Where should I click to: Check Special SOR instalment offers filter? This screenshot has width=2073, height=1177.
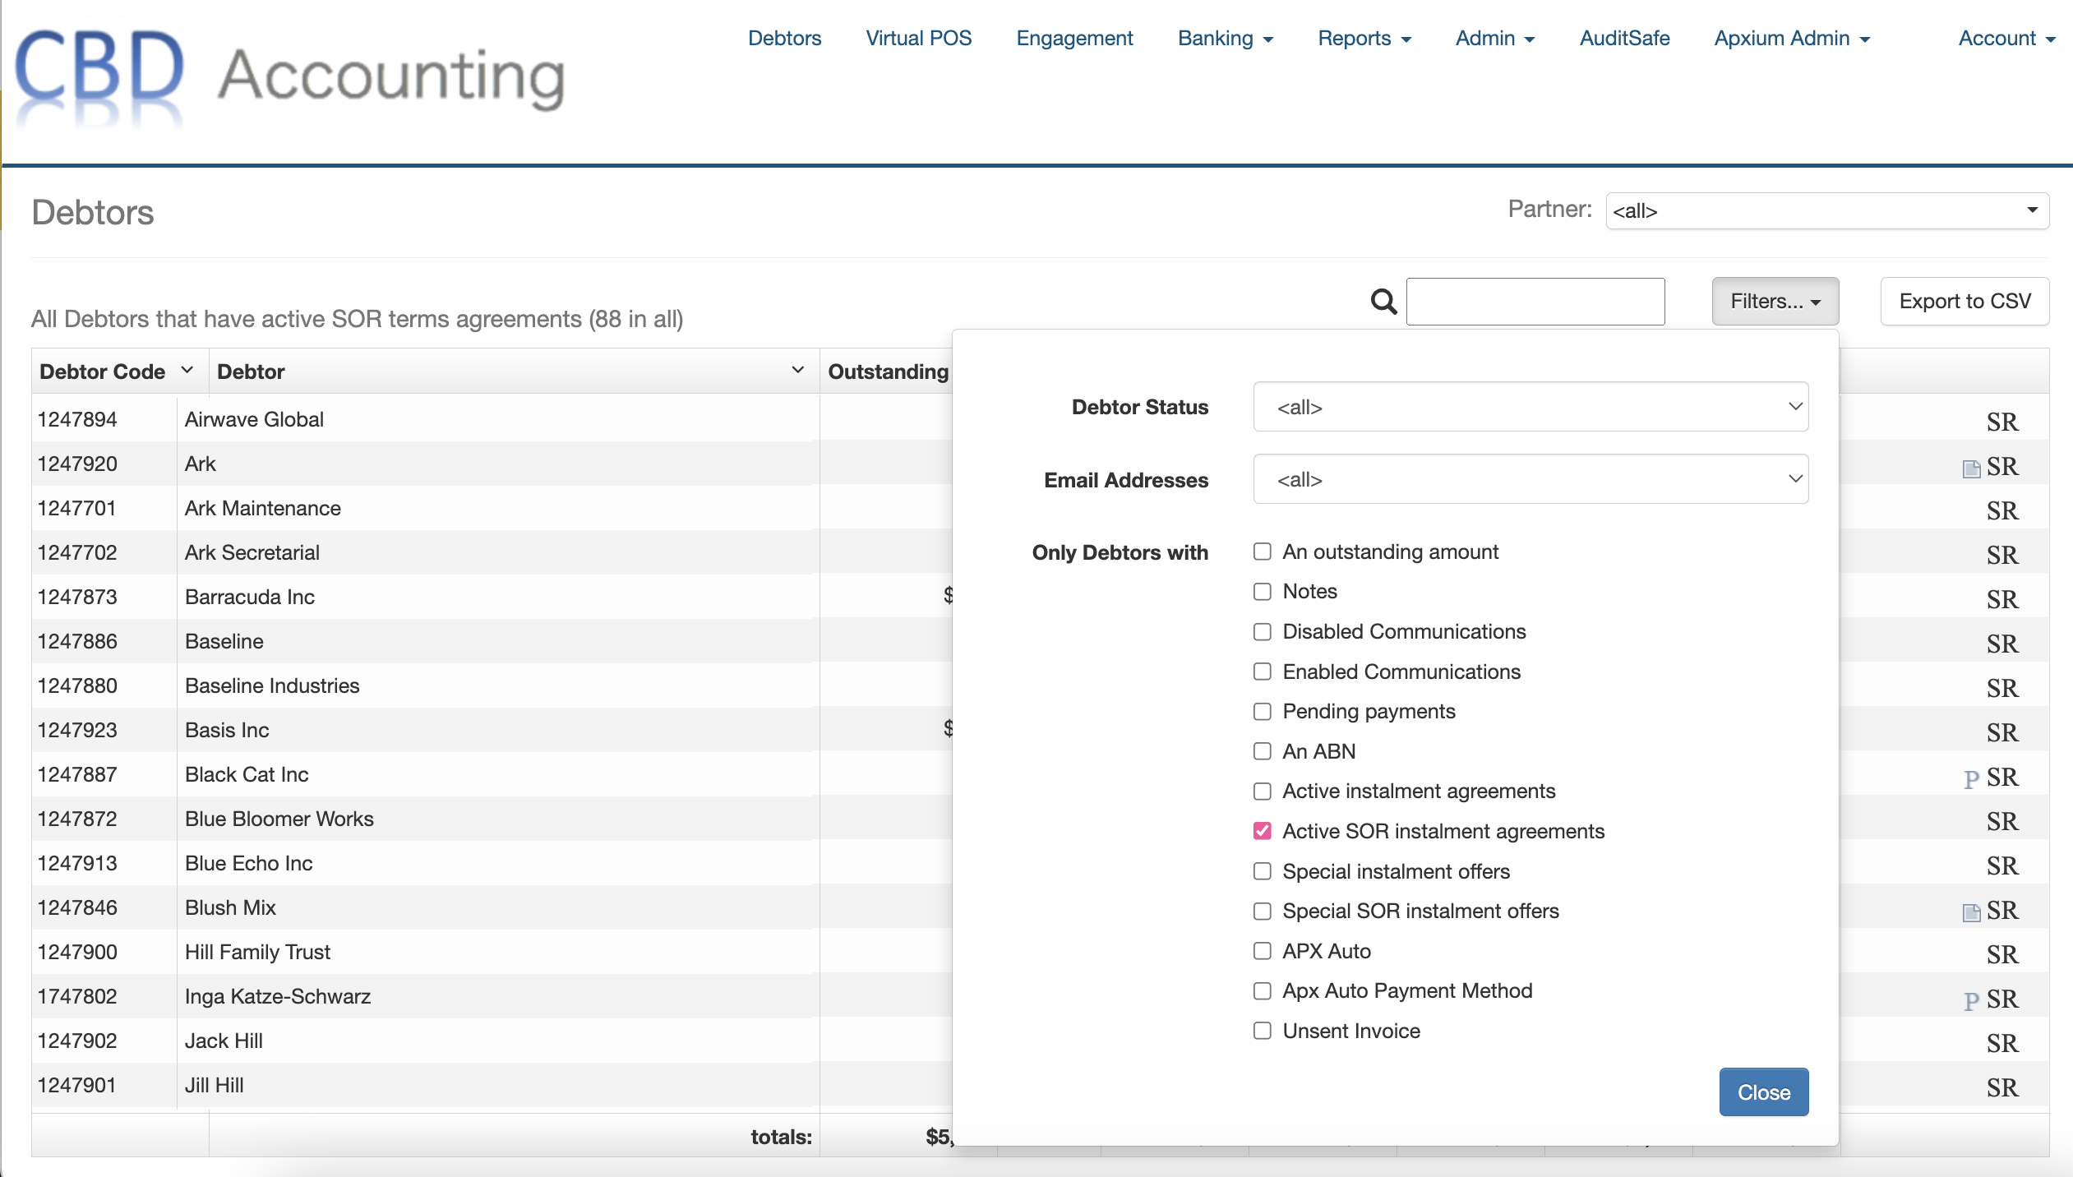pos(1262,911)
